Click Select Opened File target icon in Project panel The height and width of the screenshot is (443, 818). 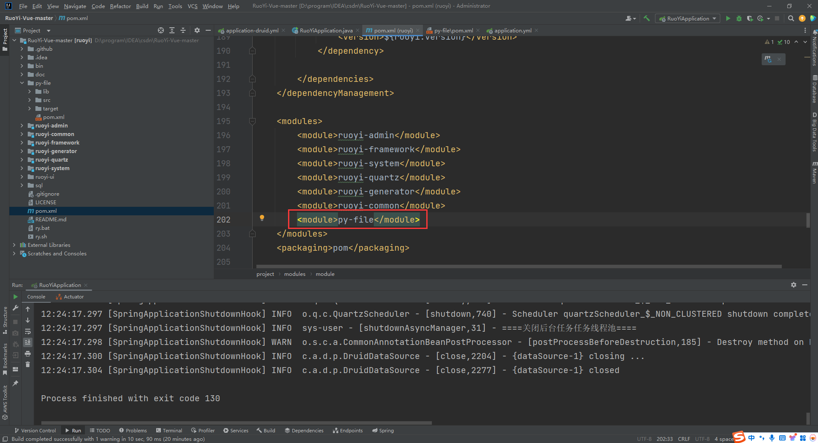(x=161, y=30)
